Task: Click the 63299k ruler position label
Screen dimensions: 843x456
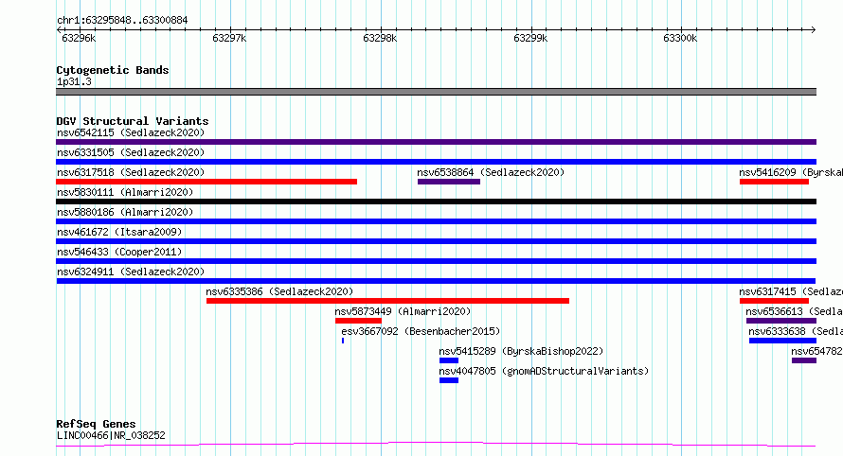Action: (530, 38)
